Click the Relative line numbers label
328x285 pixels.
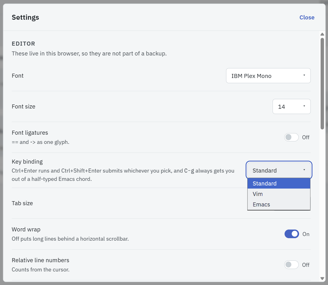click(x=40, y=260)
